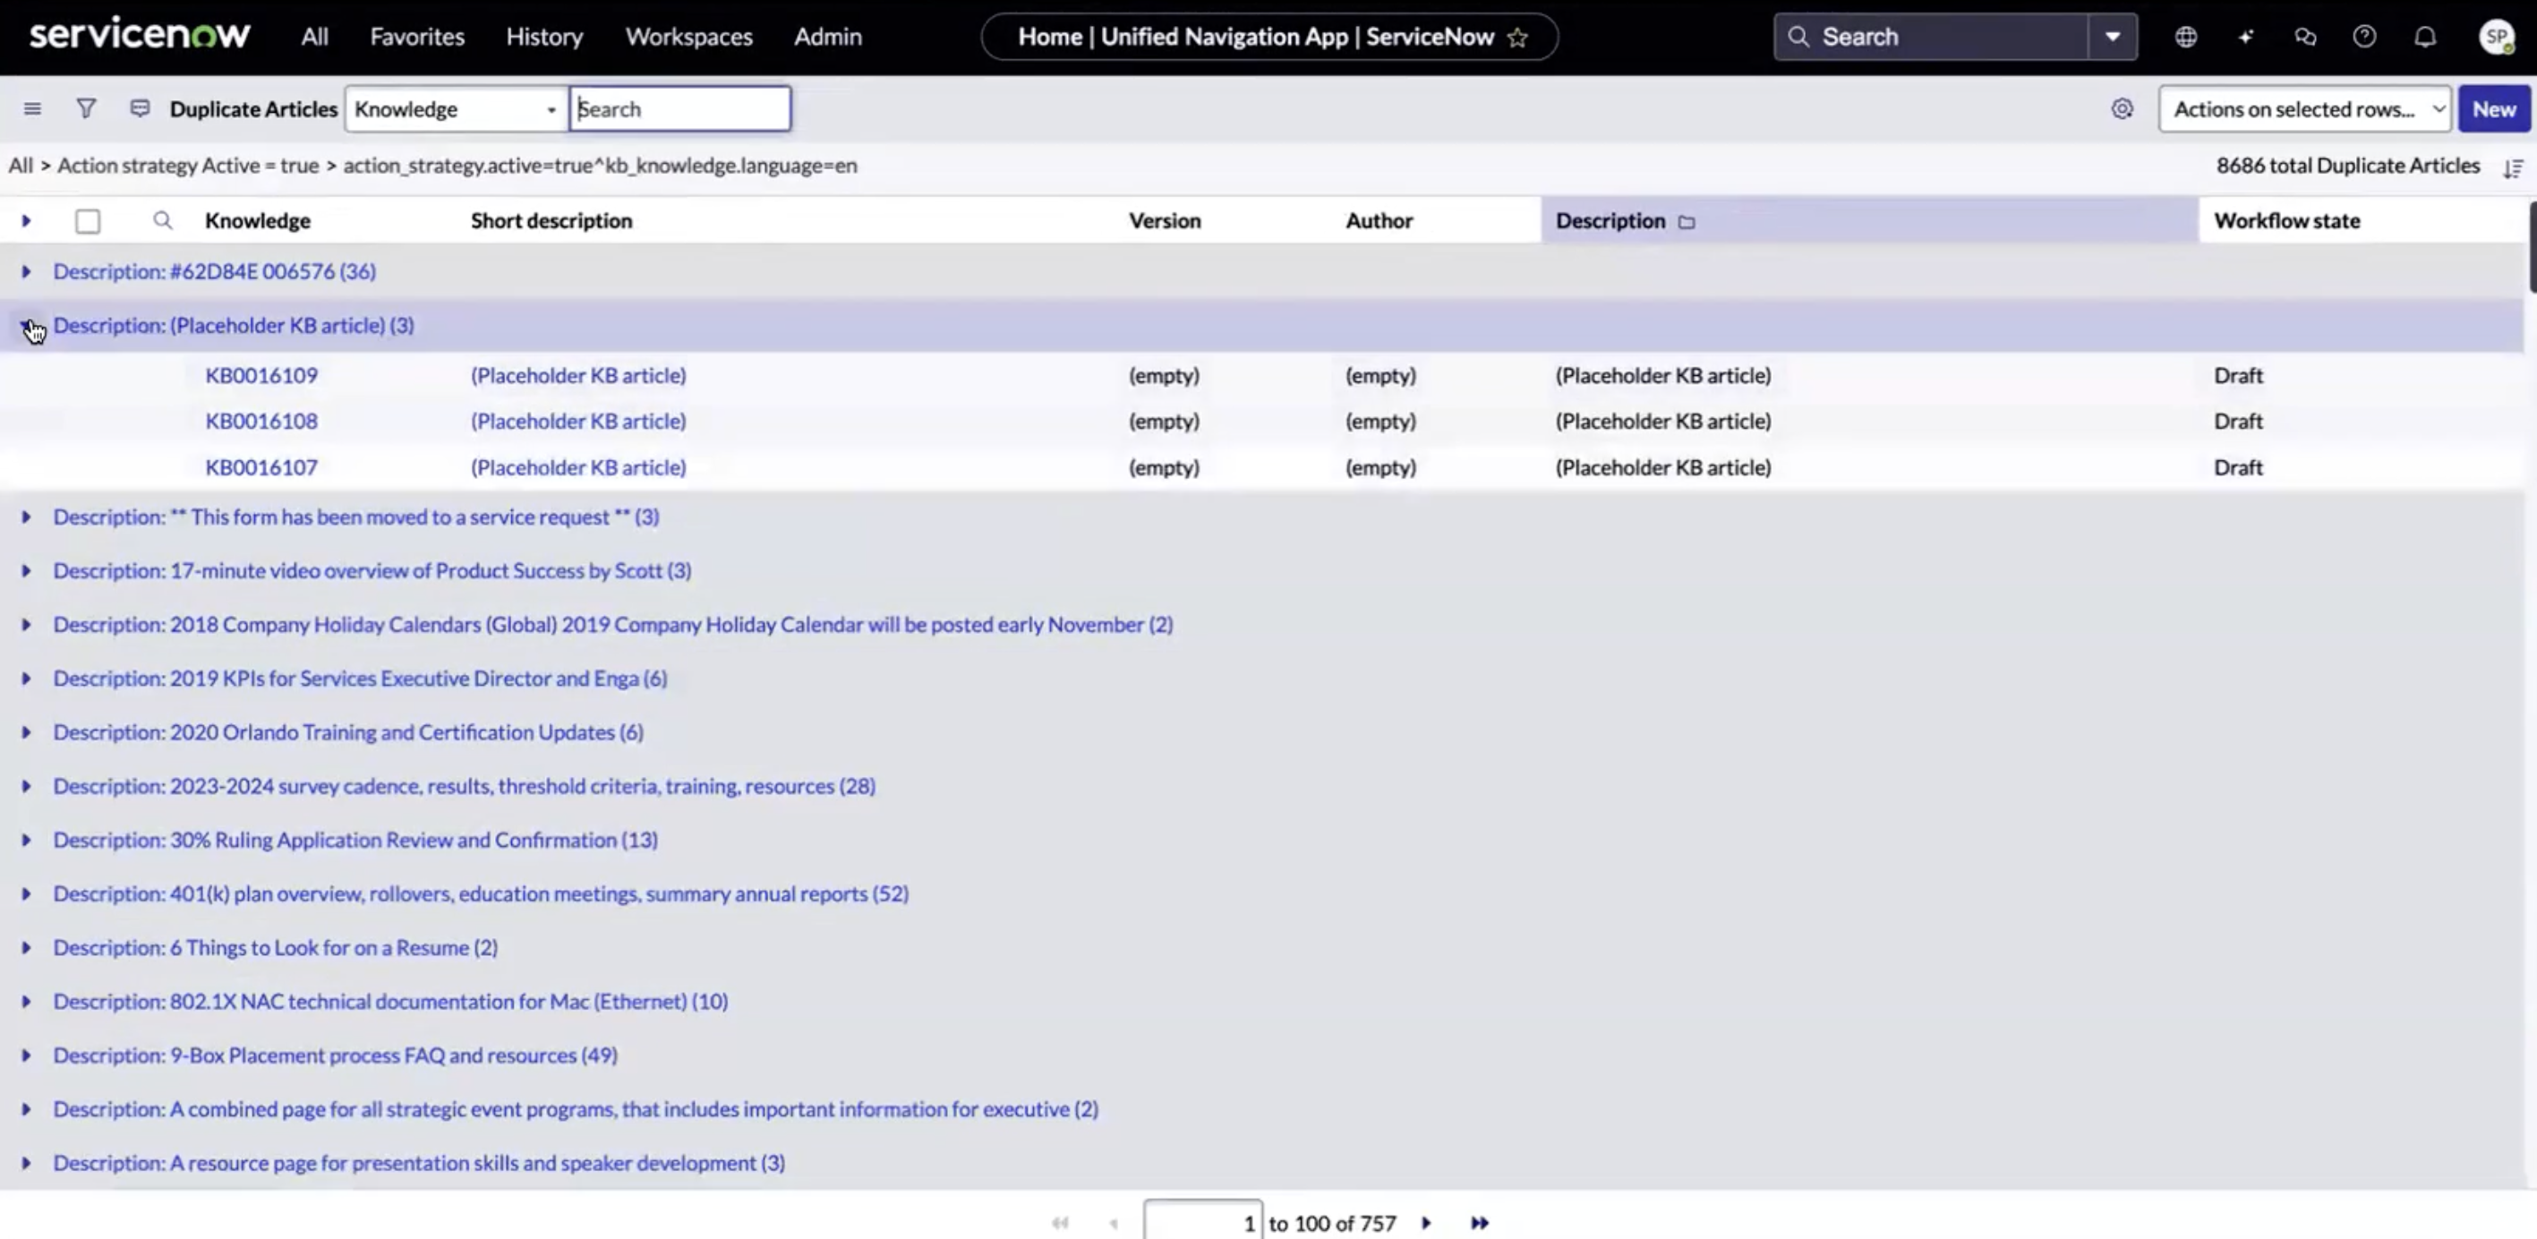Open the SP user avatar menu
The width and height of the screenshot is (2537, 1239).
click(x=2496, y=37)
